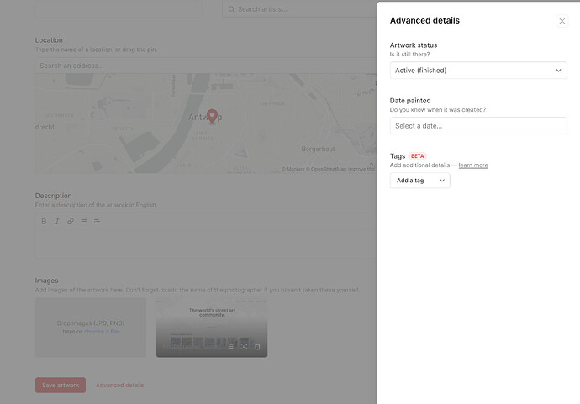The image size is (580, 404).
Task: Close the Advanced details panel
Action: [562, 21]
